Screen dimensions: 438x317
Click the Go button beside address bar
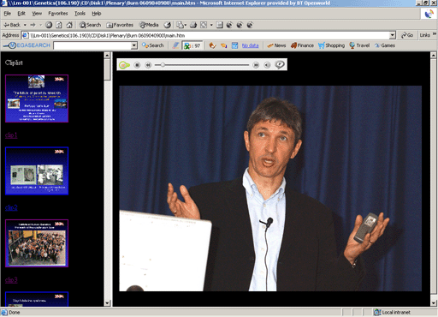[407, 35]
